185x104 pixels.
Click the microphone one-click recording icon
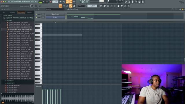pyautogui.click(x=133, y=2)
